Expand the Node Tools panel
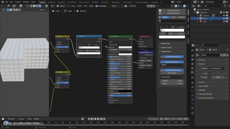The image size is (230, 129). (166, 44)
